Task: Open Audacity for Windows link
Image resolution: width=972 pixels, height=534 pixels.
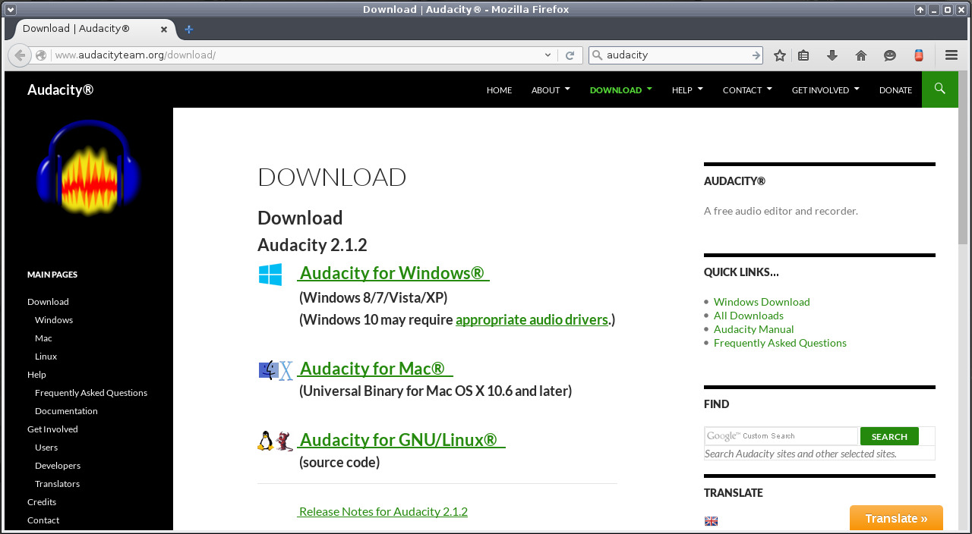Action: (393, 273)
